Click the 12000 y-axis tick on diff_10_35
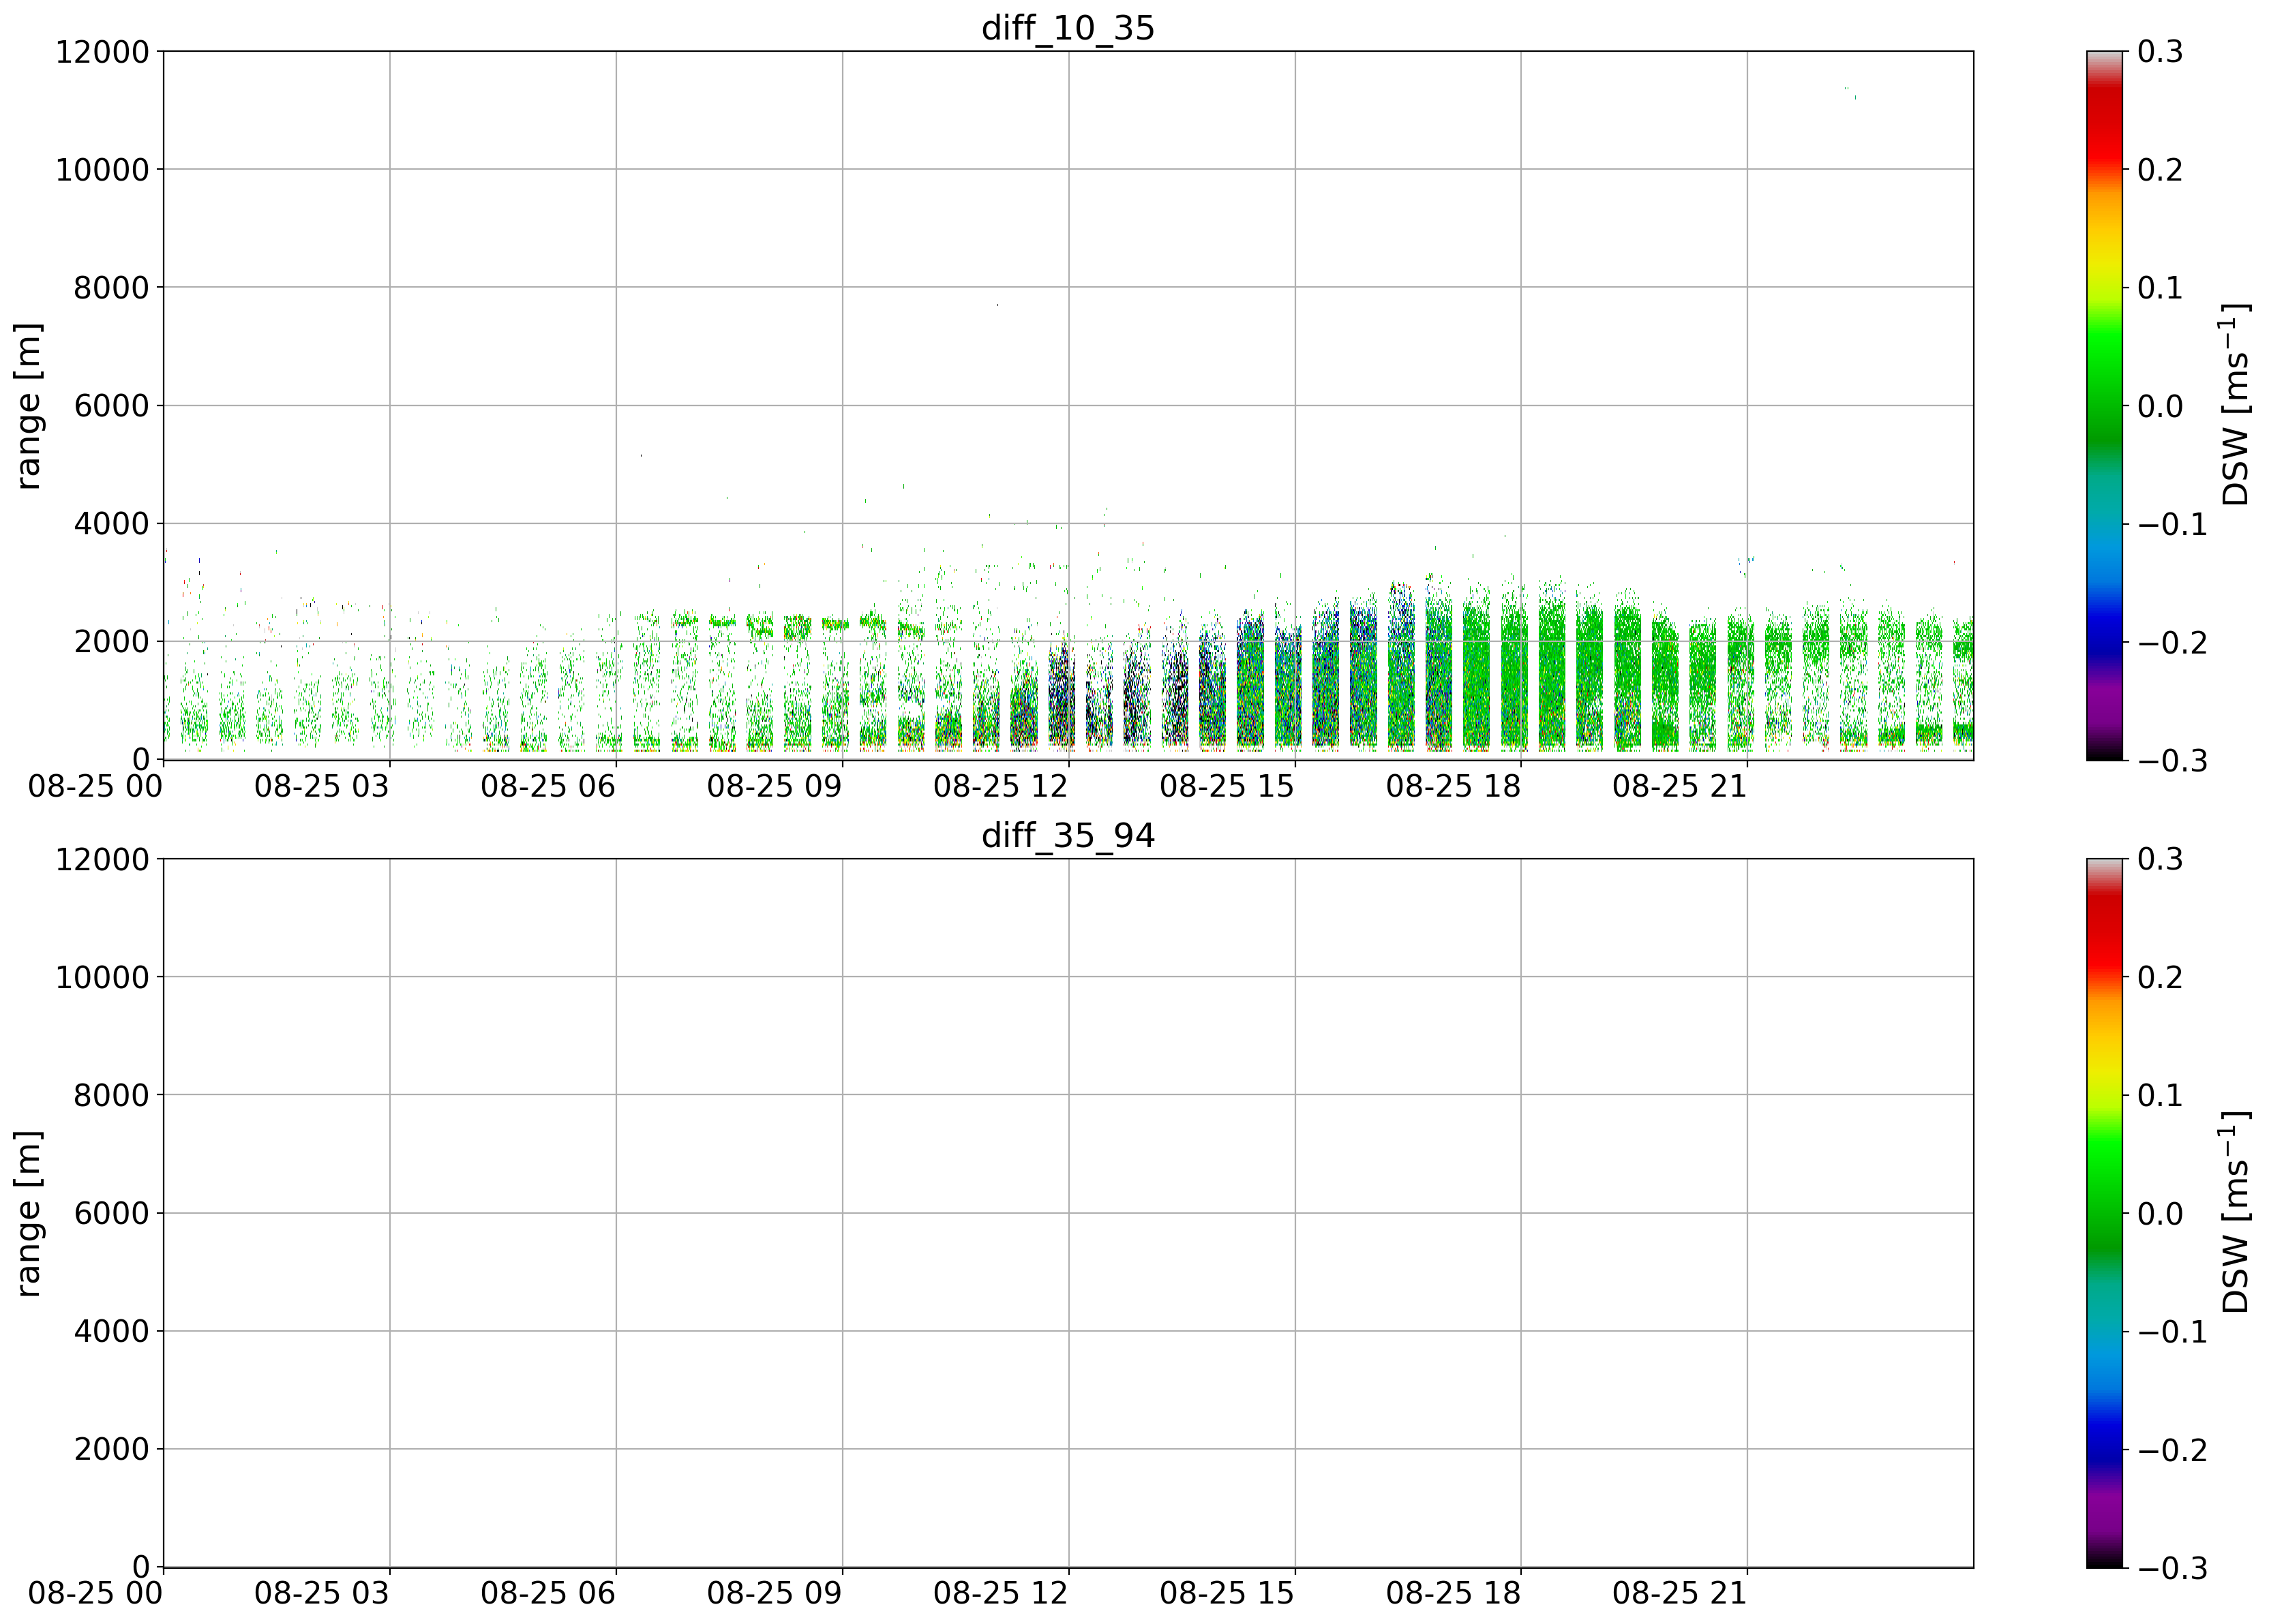2269x1624 pixels. 101,52
